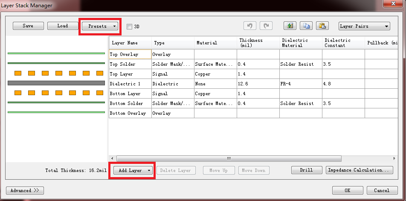406x201 pixels.
Task: Click the Redo arrow icon
Action: pyautogui.click(x=266, y=26)
